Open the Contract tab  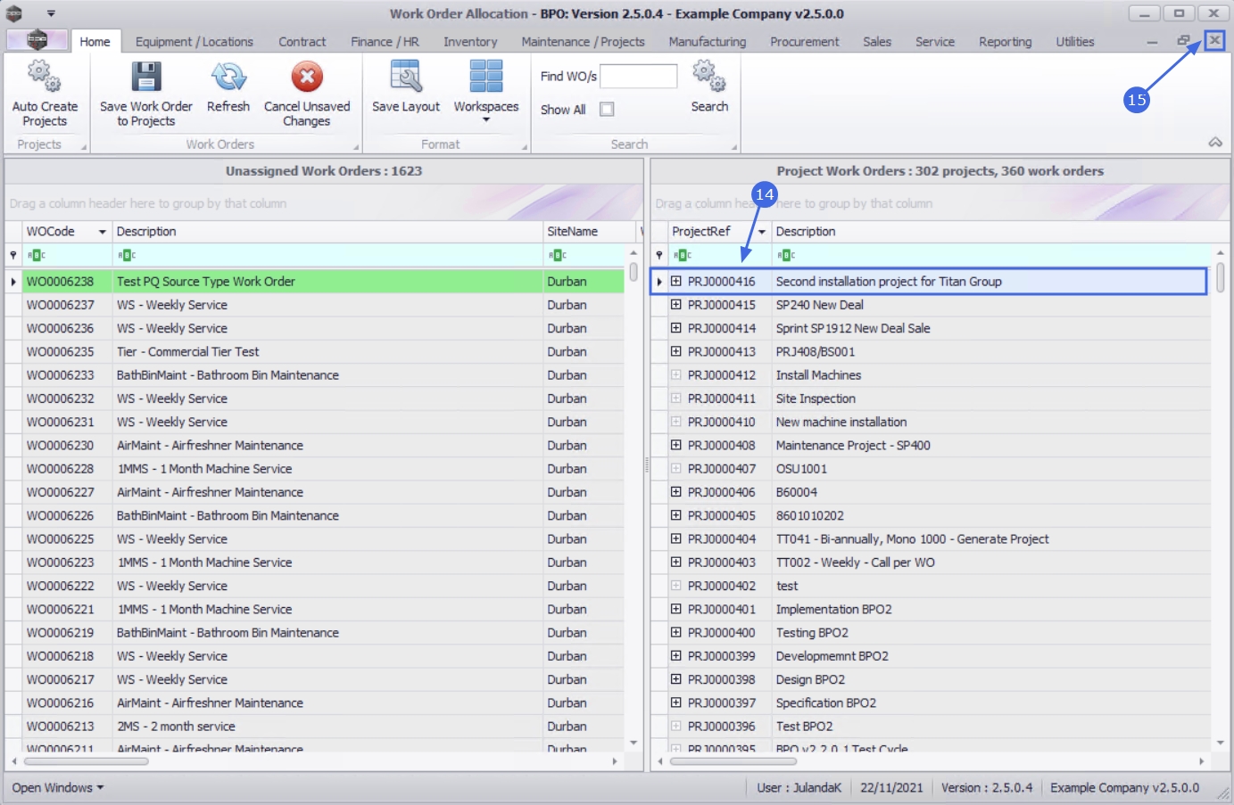(302, 42)
